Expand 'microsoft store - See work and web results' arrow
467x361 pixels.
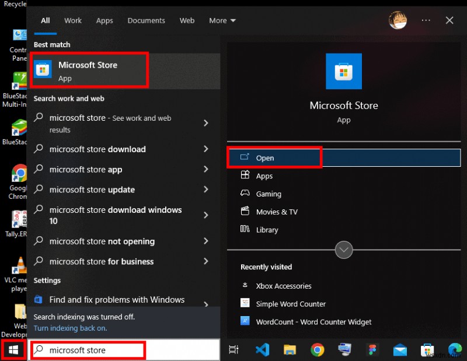pos(206,123)
